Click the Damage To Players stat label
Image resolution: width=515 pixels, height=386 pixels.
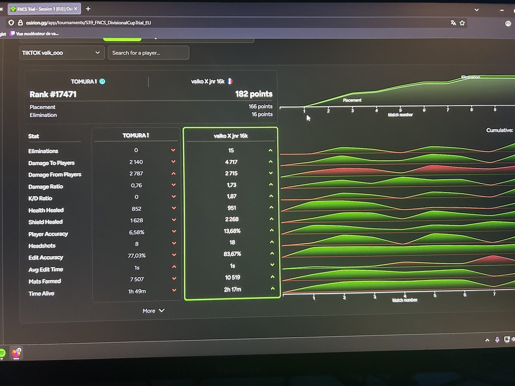[51, 163]
